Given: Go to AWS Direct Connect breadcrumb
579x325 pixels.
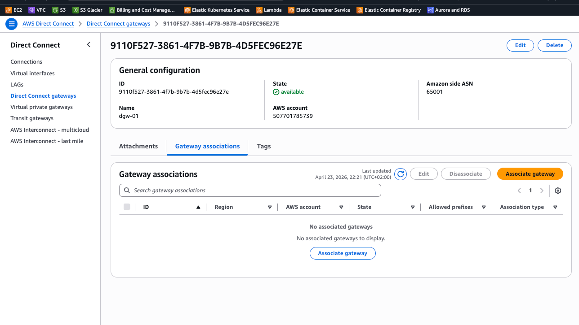Looking at the screenshot, I should click(48, 24).
